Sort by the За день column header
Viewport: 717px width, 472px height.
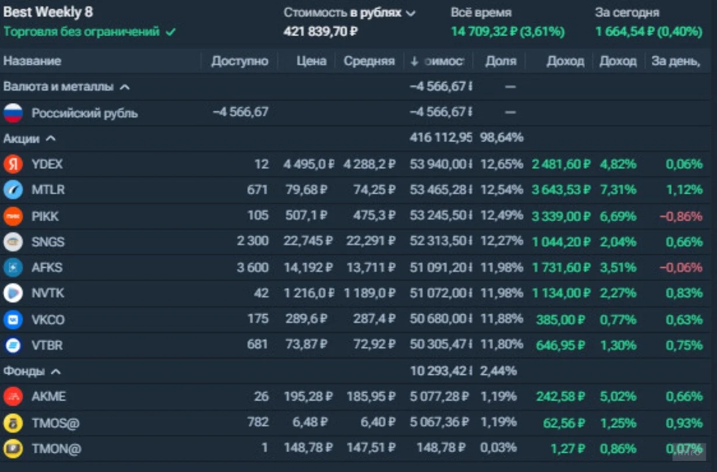click(676, 61)
